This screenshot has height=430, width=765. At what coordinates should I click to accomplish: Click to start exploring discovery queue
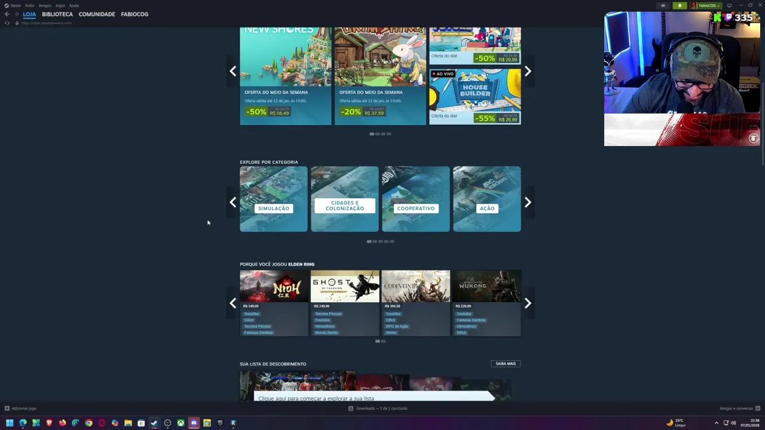[374, 397]
